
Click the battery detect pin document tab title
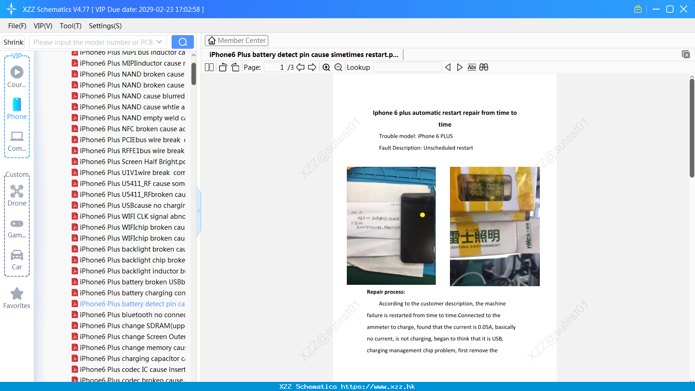click(x=304, y=55)
